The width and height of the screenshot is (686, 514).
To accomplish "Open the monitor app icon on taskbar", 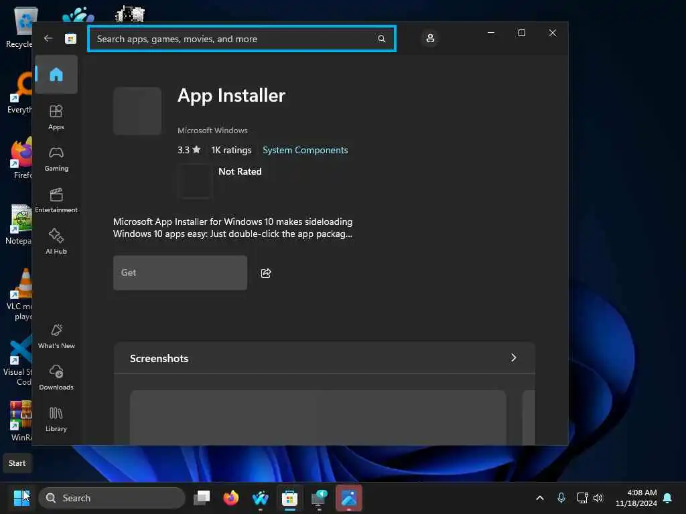I will pos(319,498).
